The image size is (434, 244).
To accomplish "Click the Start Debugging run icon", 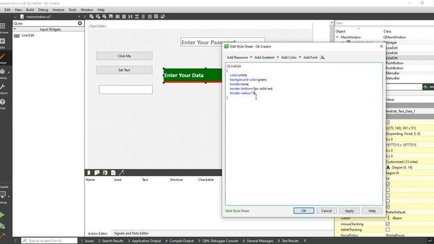I will [2, 226].
